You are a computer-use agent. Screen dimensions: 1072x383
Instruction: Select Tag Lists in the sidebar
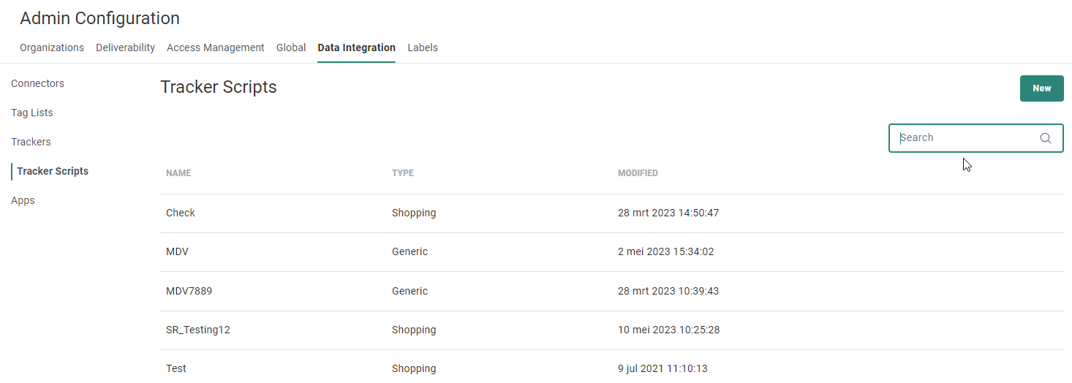click(32, 113)
